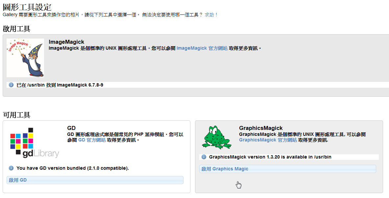389x198 pixels.
Task: Open the 求助！ help link
Action: pyautogui.click(x=211, y=15)
